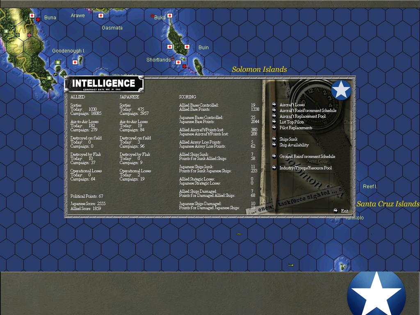
Task: Select the Allied star base at the map's left edge
Action: tap(6, 31)
